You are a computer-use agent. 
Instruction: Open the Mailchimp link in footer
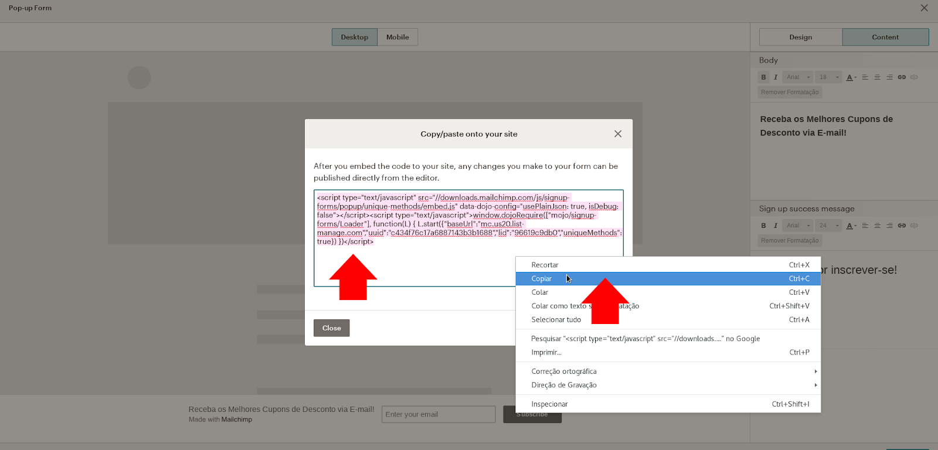click(x=236, y=420)
